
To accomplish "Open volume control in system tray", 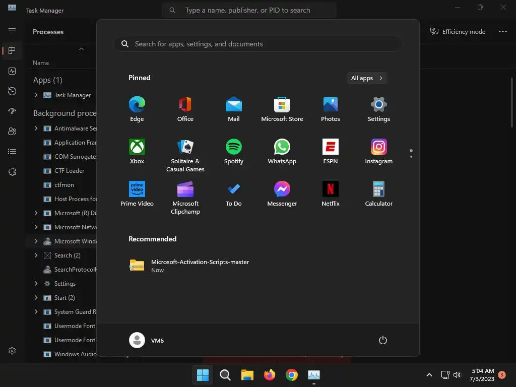I will click(x=457, y=375).
